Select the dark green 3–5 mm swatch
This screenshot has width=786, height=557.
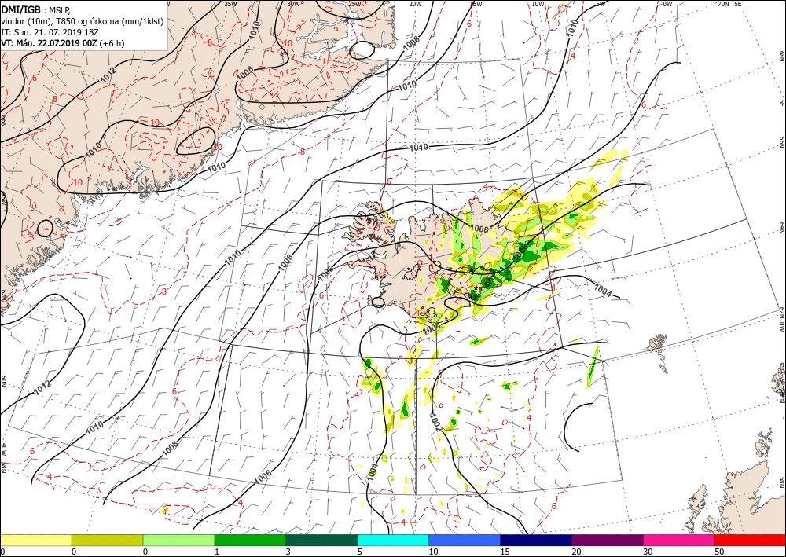(321, 541)
